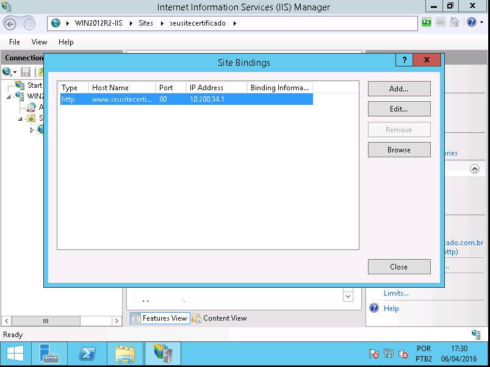Open the View menu
The width and height of the screenshot is (490, 367).
[x=39, y=42]
